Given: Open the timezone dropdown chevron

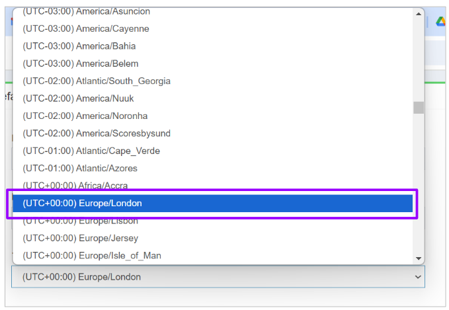Looking at the screenshot, I should (x=418, y=277).
